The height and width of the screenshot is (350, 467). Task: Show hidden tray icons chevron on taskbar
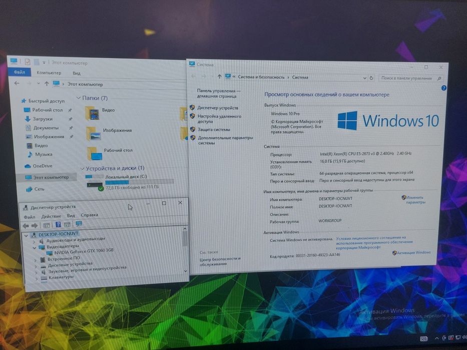[x=436, y=338]
